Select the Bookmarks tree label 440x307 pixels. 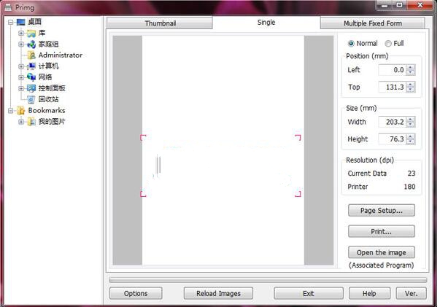pyautogui.click(x=47, y=110)
